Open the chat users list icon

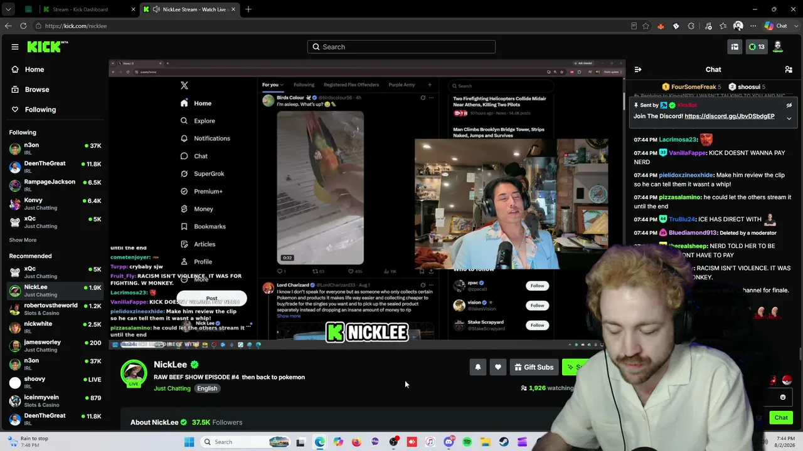[789, 70]
